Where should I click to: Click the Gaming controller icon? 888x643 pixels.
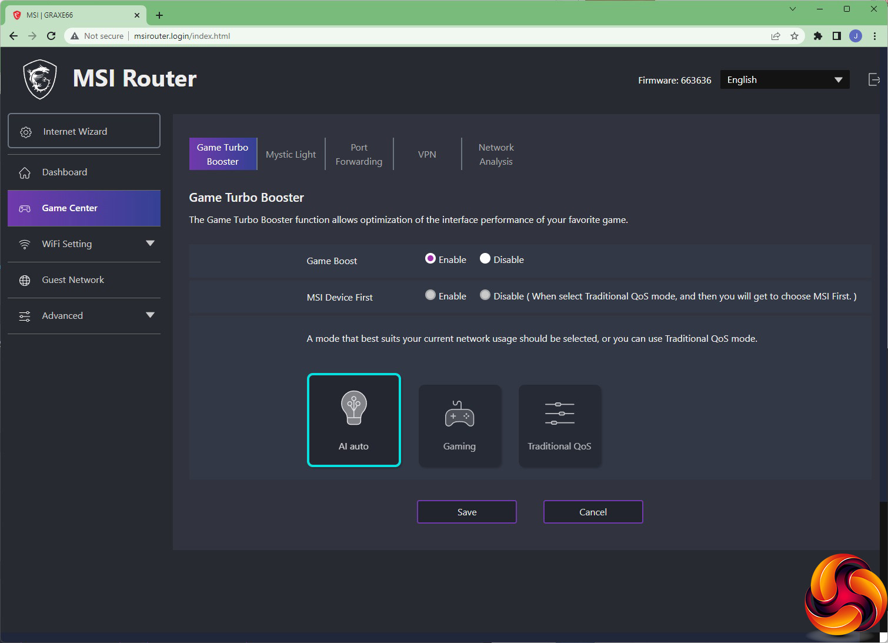point(459,414)
